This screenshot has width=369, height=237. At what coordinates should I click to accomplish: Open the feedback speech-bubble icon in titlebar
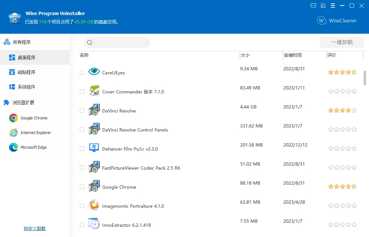click(x=313, y=5)
